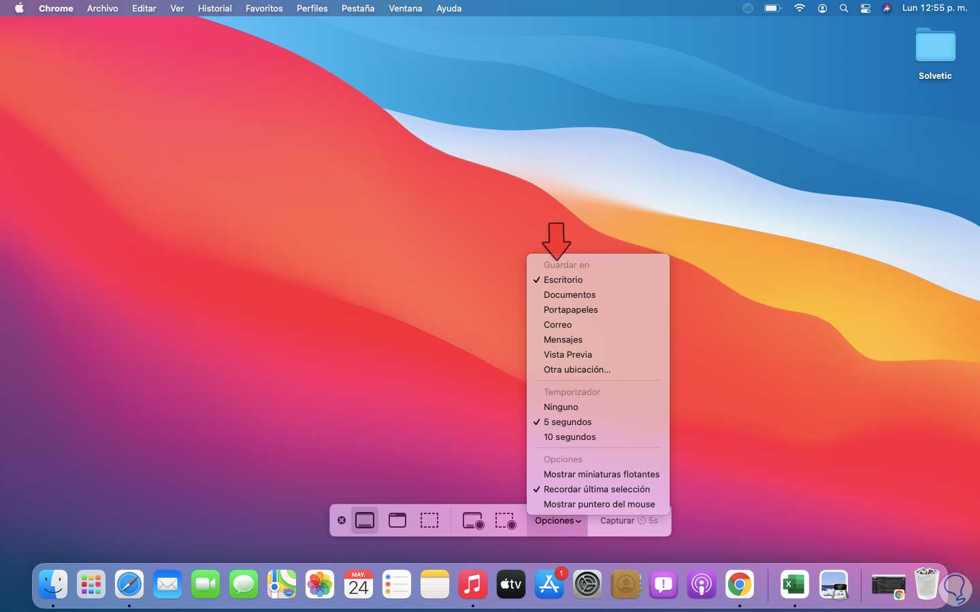Enable Mostrar miniaturas flotantes option
The width and height of the screenshot is (980, 612).
601,475
